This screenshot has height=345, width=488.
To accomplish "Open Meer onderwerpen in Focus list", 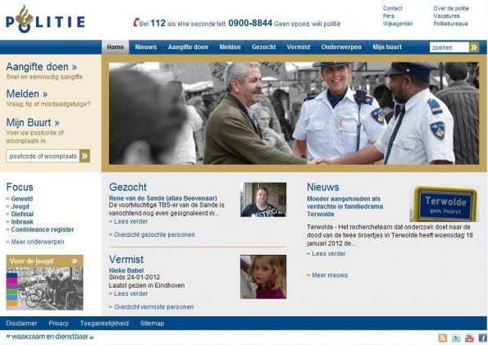I will pyautogui.click(x=38, y=242).
